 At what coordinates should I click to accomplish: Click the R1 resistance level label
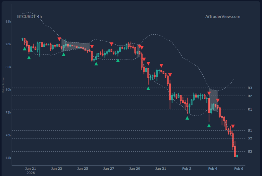(x=250, y=109)
